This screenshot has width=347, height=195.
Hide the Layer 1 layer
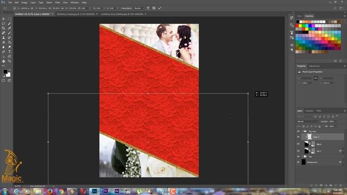click(x=298, y=137)
